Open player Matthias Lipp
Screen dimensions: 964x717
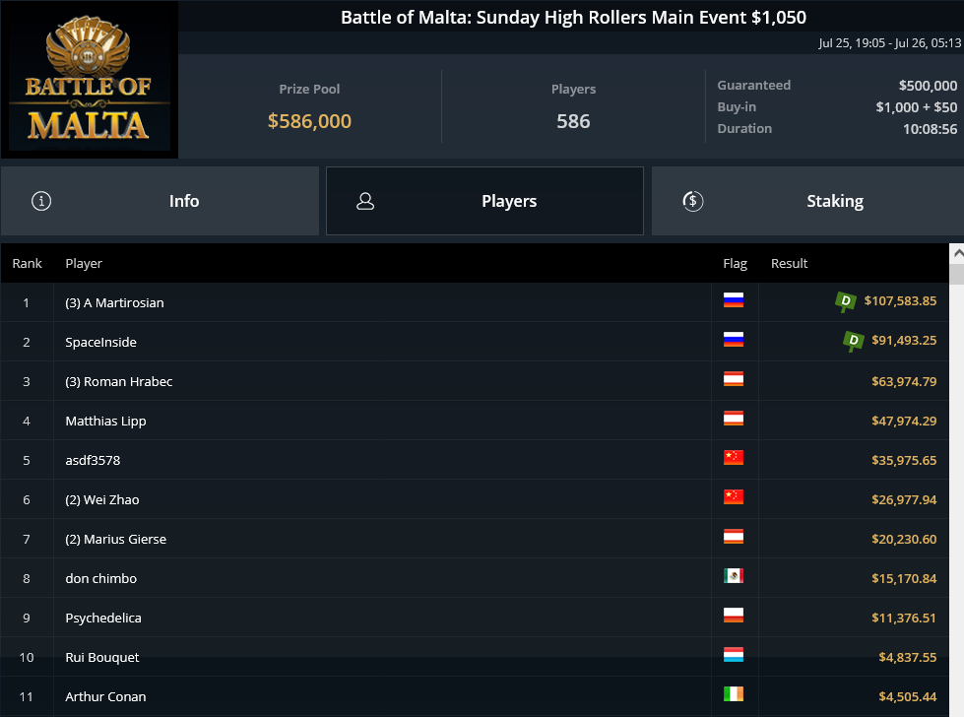coord(105,422)
